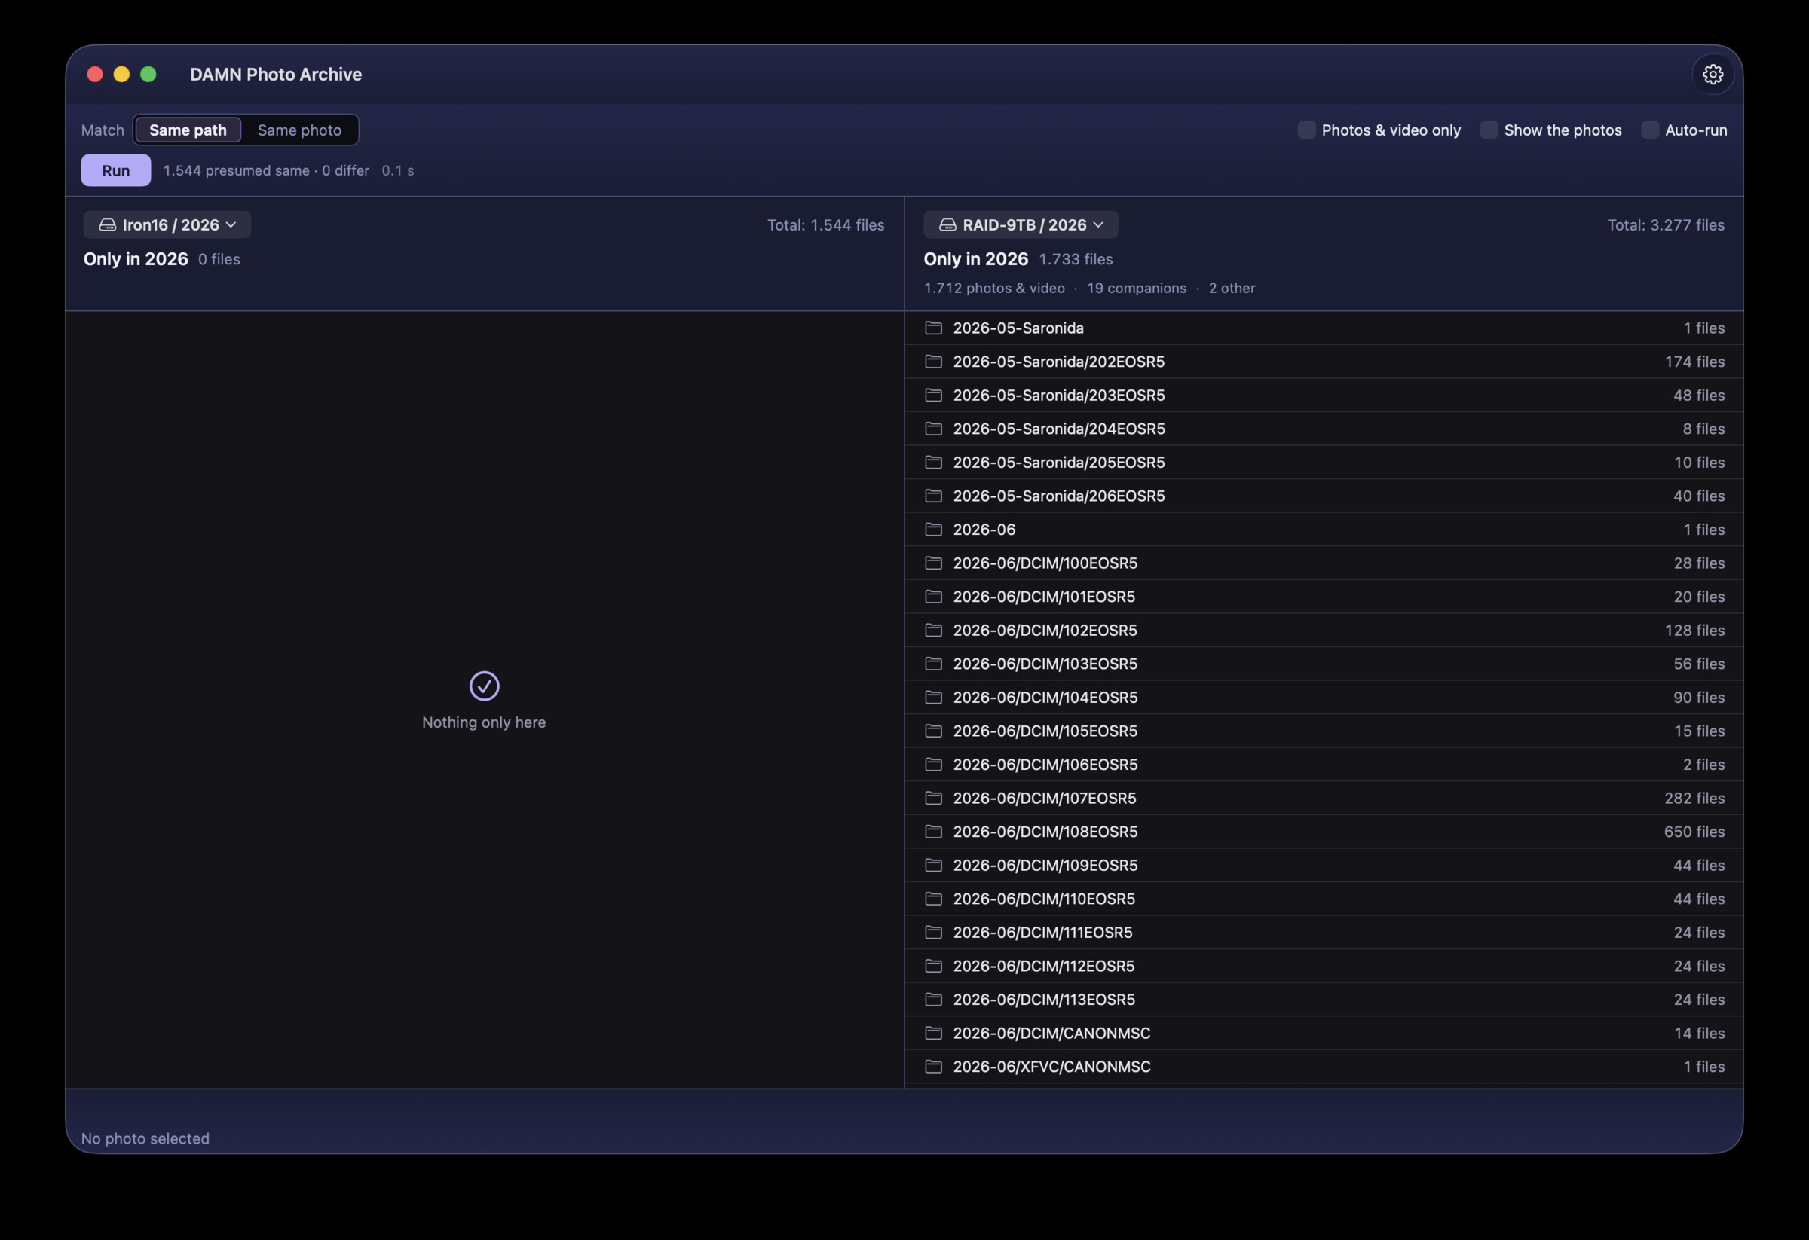
Task: Select the 2026-06/DCIM/101EOSR5 row
Action: point(1324,597)
